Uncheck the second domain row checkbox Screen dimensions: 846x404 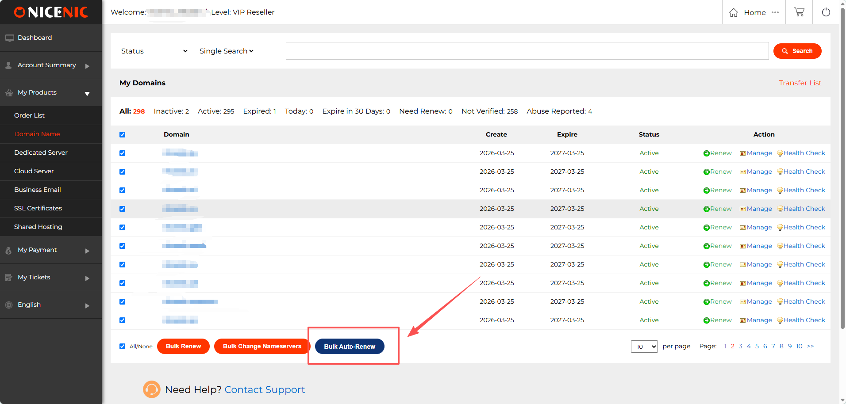click(x=122, y=172)
